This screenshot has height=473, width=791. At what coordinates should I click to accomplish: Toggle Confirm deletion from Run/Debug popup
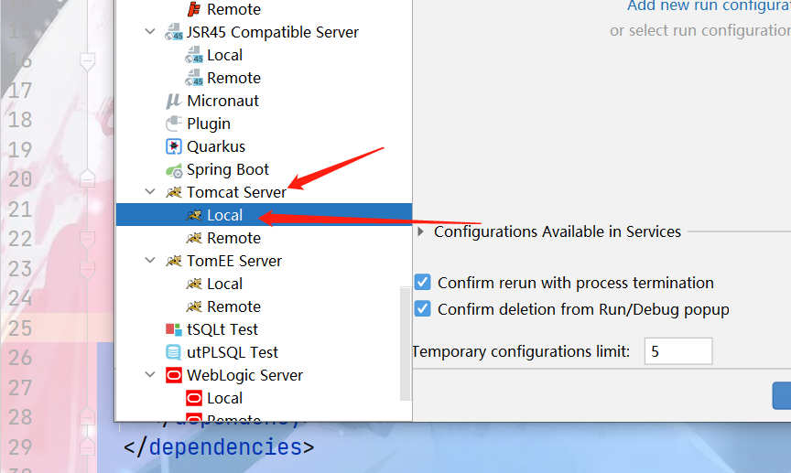click(423, 308)
